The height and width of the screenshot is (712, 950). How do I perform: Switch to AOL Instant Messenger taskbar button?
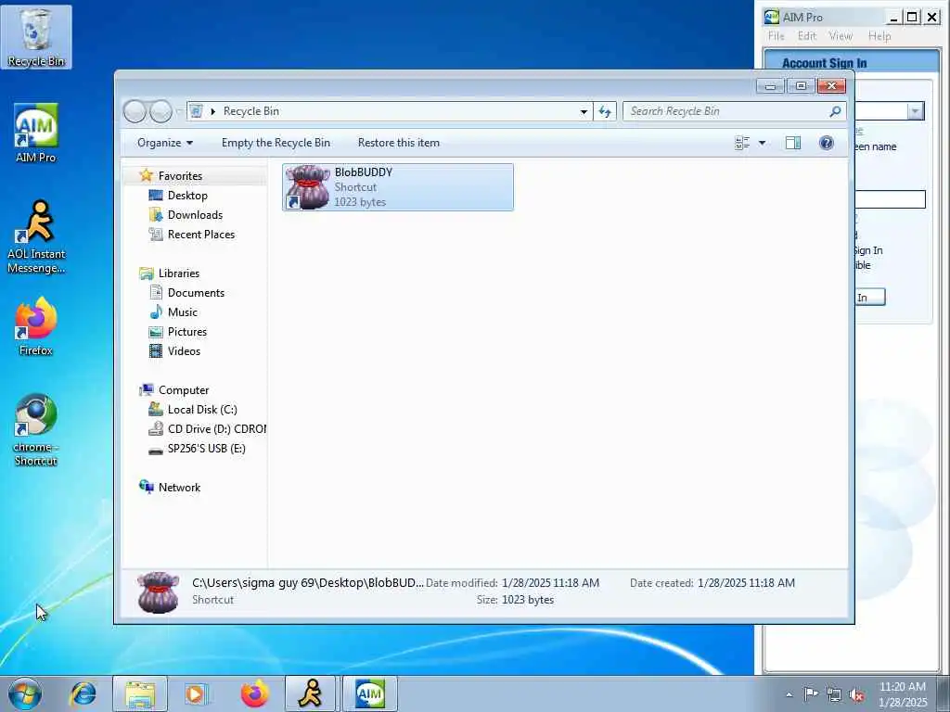point(310,693)
